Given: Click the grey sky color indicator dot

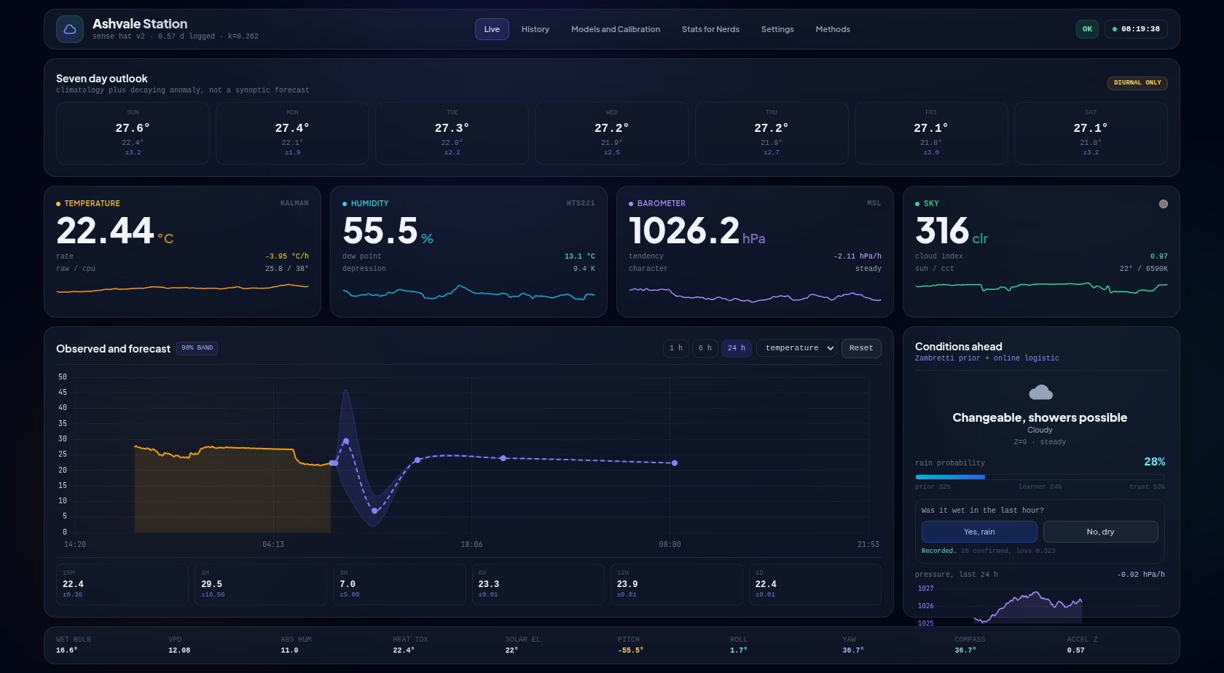Looking at the screenshot, I should coord(1164,204).
